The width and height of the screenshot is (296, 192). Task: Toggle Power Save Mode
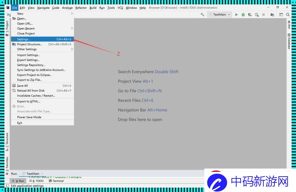point(43,117)
